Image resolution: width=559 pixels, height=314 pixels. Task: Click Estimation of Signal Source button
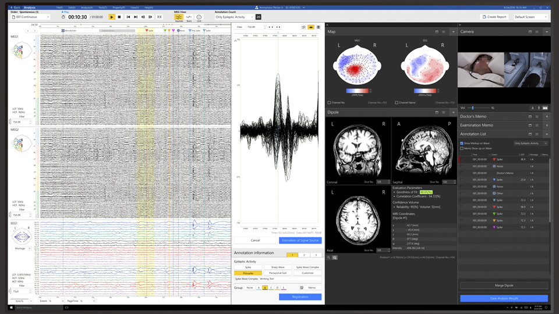point(300,240)
